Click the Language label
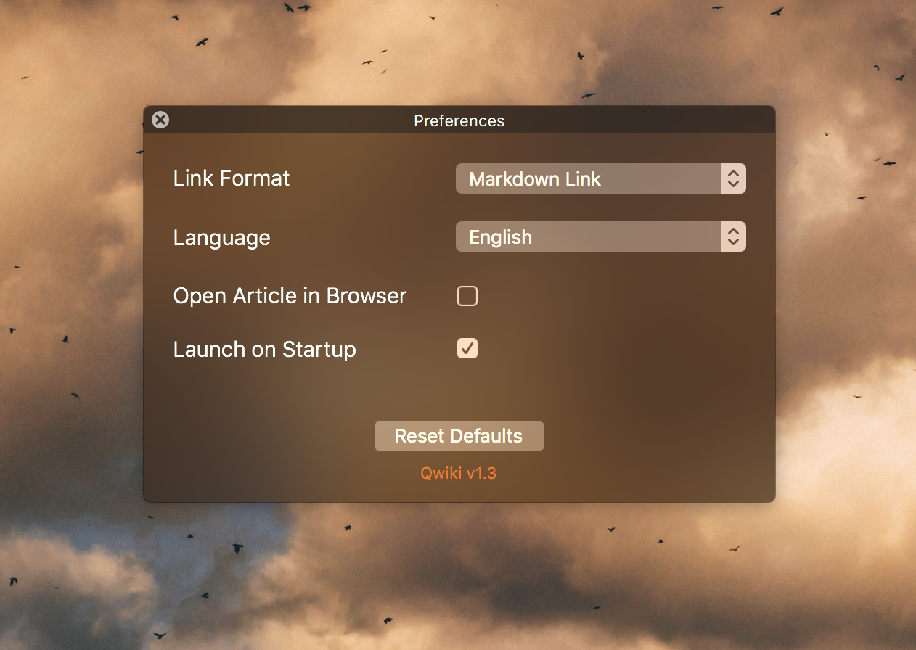The width and height of the screenshot is (916, 650). 221,237
